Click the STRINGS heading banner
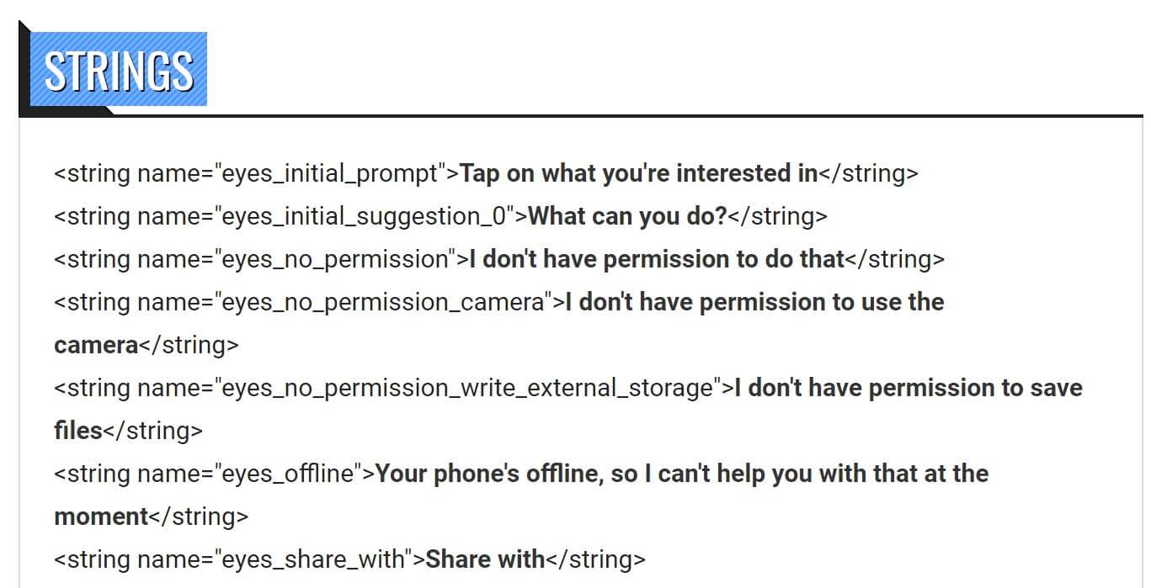The image size is (1151, 588). pos(119,71)
